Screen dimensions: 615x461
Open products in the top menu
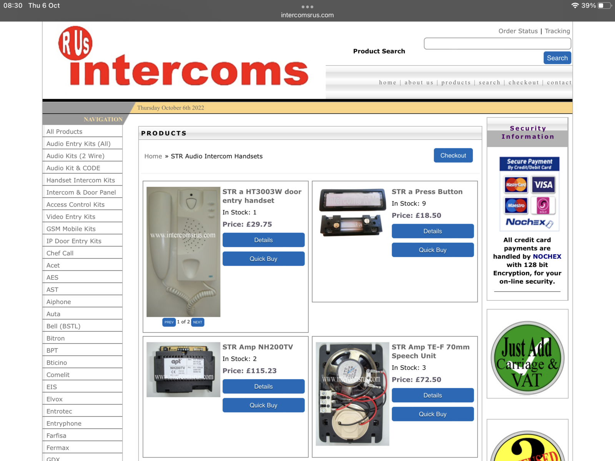pos(455,83)
